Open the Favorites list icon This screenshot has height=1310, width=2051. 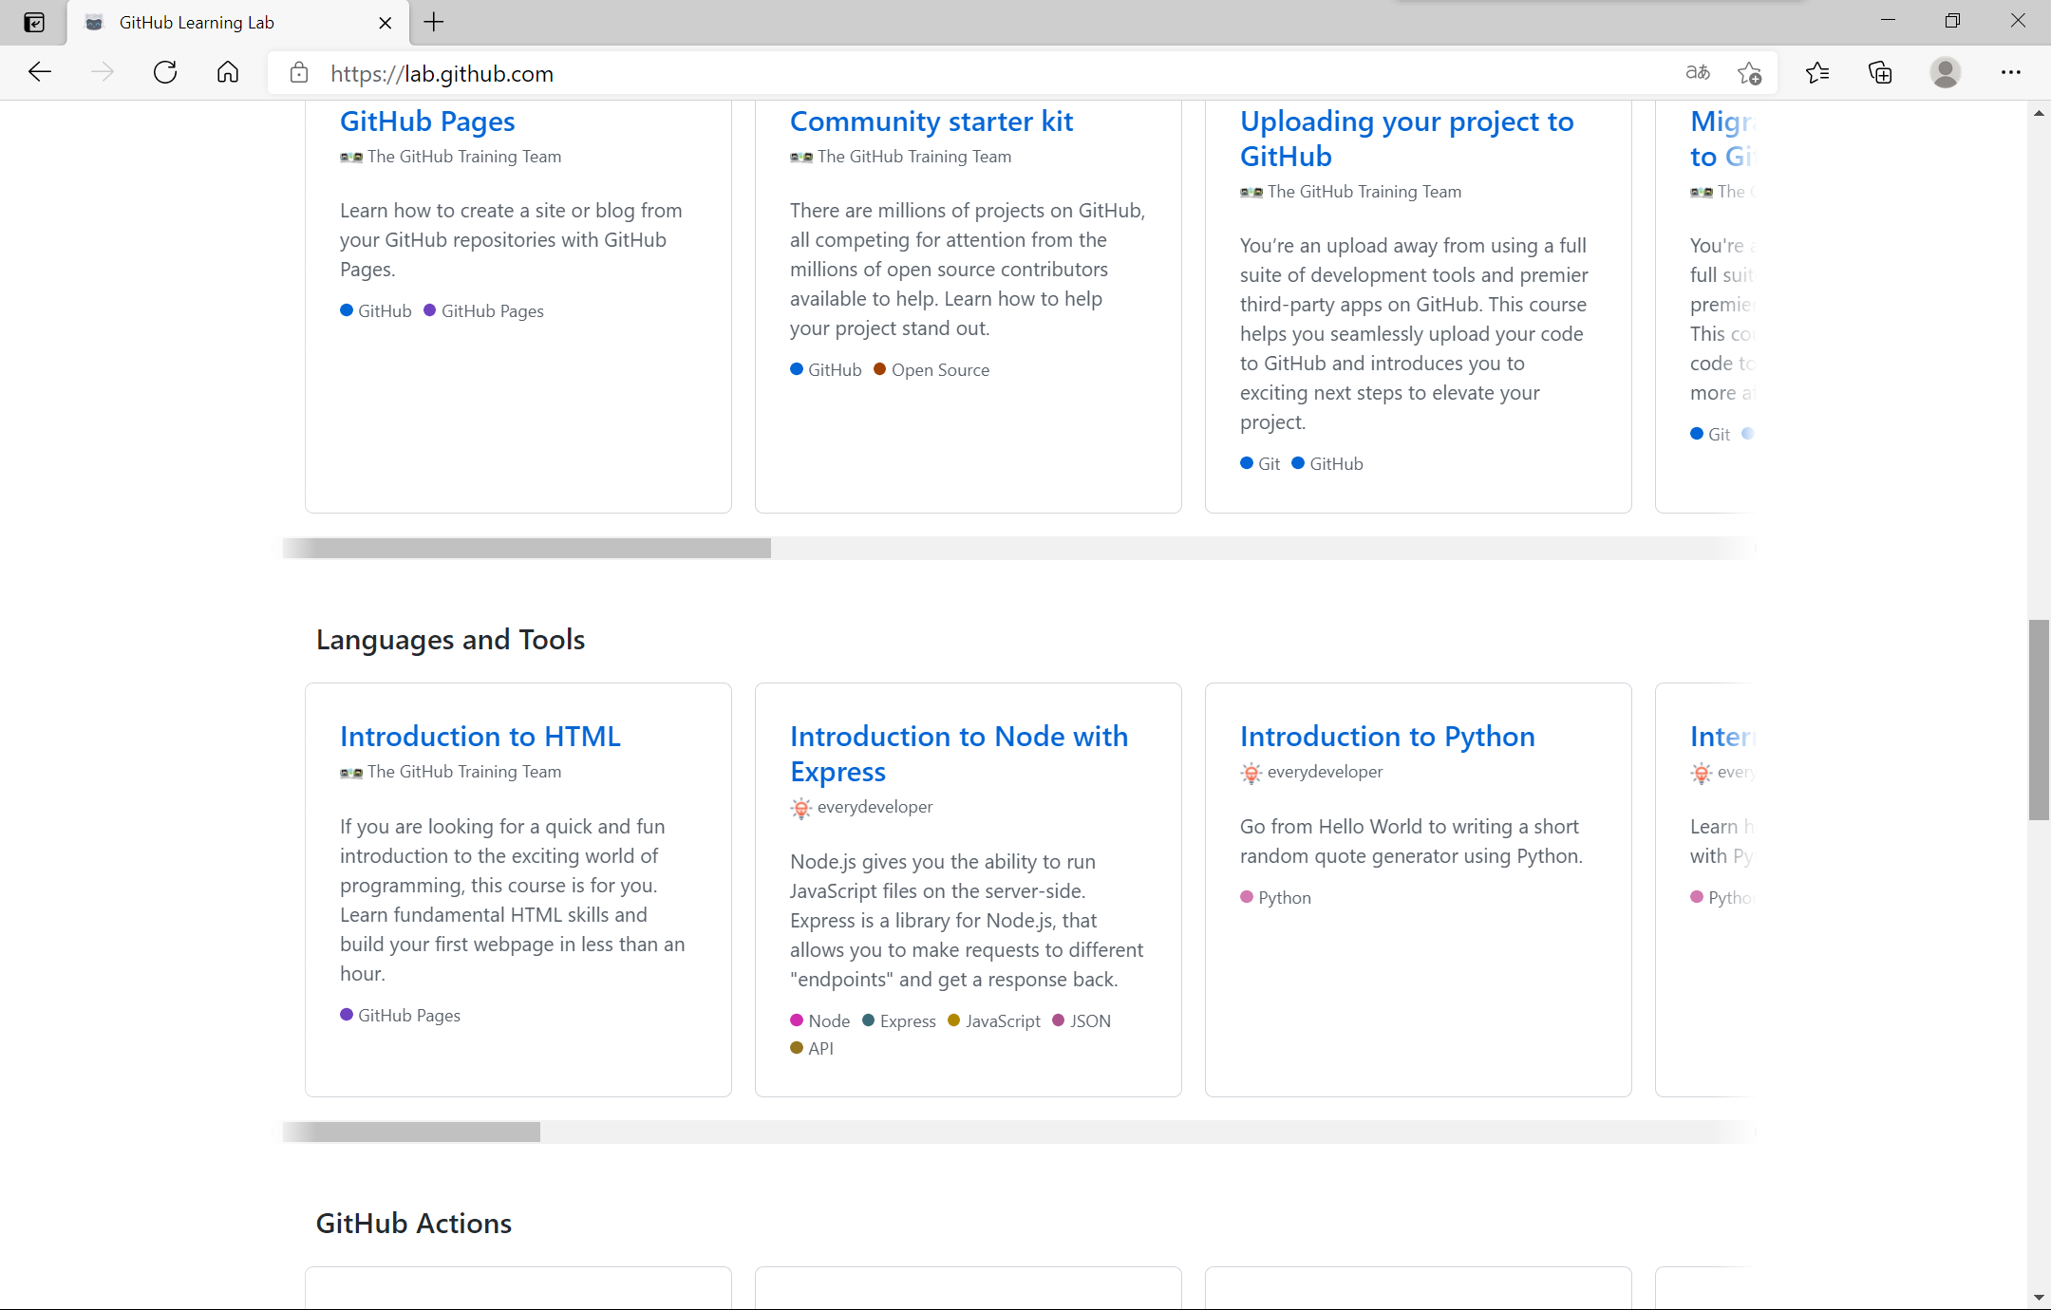click(x=1817, y=72)
